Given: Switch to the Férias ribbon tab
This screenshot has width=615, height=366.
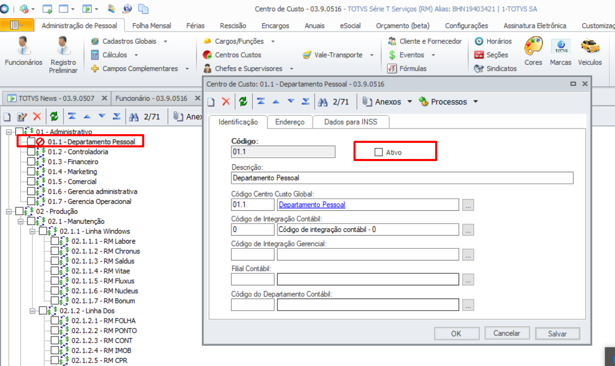Looking at the screenshot, I should coord(195,26).
